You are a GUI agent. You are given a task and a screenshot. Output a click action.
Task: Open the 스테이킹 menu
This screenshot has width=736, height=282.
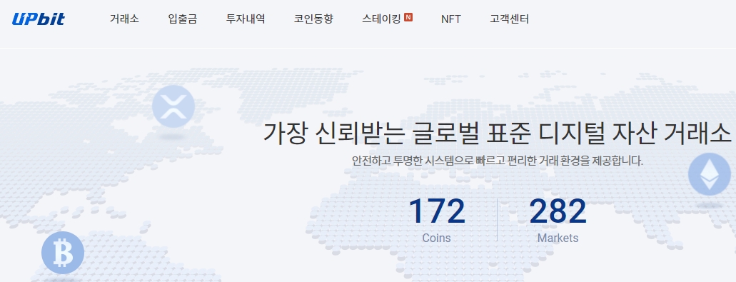coord(382,19)
